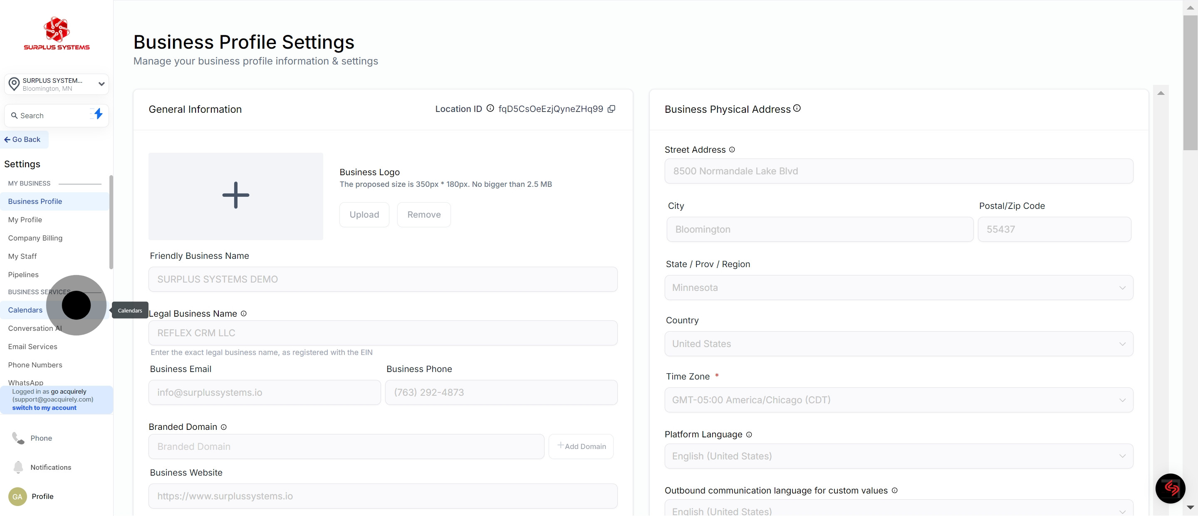1198x516 pixels.
Task: Expand the Platform Language dropdown
Action: [x=898, y=456]
